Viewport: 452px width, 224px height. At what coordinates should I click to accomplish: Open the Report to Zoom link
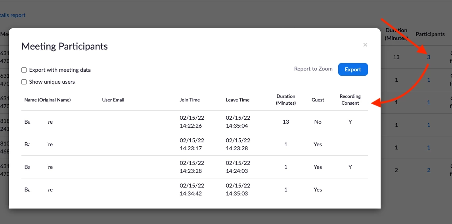point(313,69)
